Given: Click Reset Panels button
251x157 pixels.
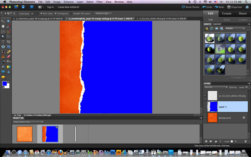Looking at the screenshot, I should (190, 7).
